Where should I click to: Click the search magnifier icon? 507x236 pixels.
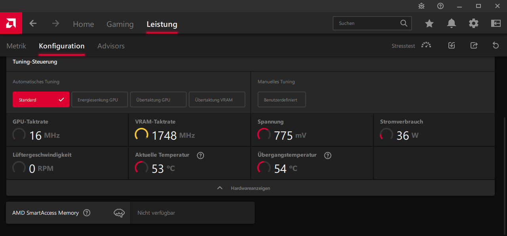point(404,23)
